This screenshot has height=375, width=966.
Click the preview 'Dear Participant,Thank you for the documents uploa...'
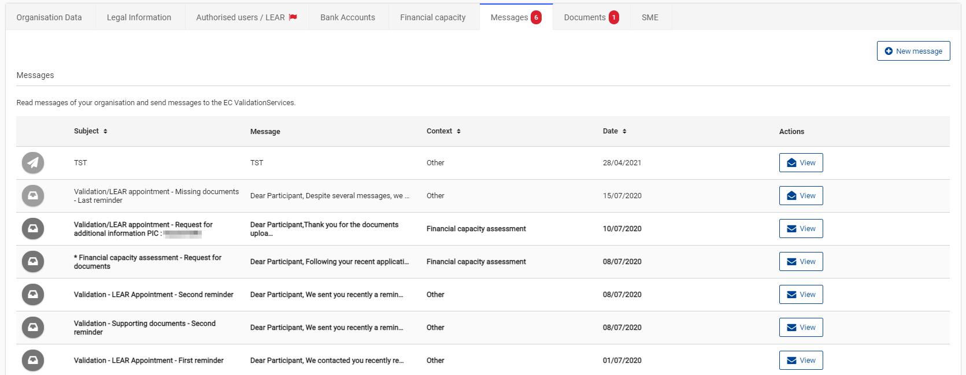tap(324, 229)
